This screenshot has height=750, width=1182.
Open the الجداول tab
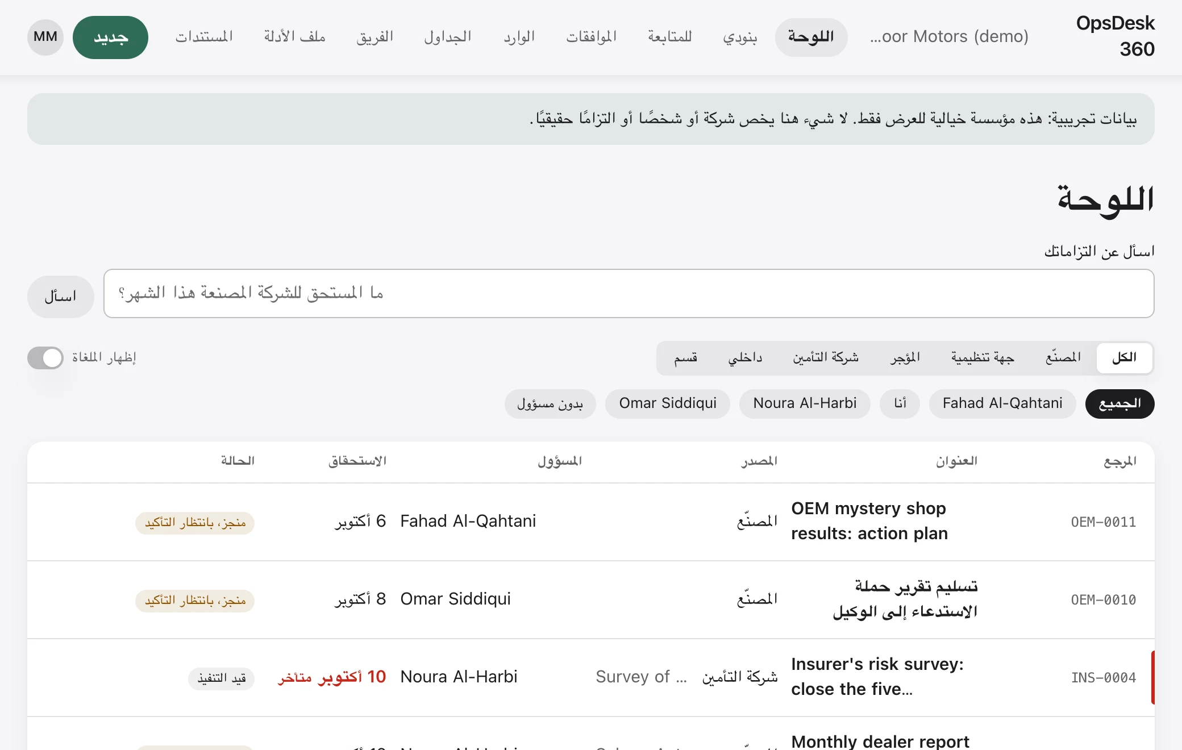click(448, 37)
